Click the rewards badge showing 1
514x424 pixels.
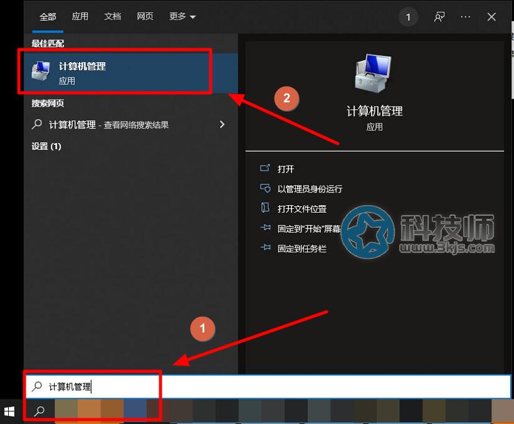(x=408, y=17)
